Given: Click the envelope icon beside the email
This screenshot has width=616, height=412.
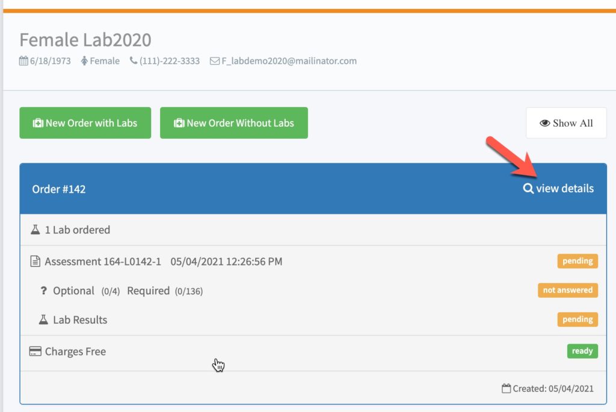Looking at the screenshot, I should pyautogui.click(x=215, y=61).
